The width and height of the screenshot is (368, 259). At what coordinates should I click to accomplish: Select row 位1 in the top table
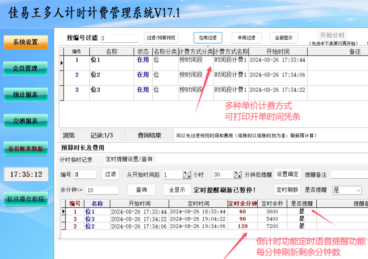(x=214, y=63)
